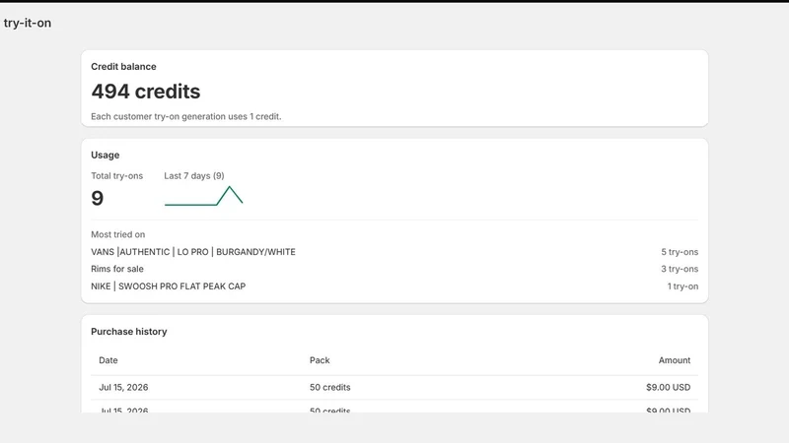Click the Amount column header
This screenshot has width=789, height=443.
point(675,360)
